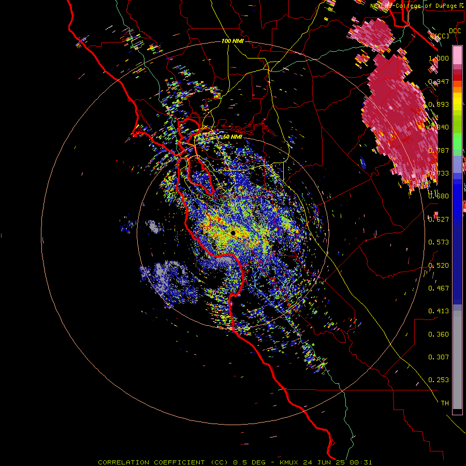Click the black radar site dot
The image size is (466, 466).
point(233,233)
